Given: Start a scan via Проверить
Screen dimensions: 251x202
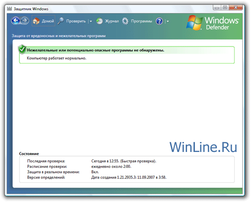Looking at the screenshot, I should pyautogui.click(x=76, y=21).
